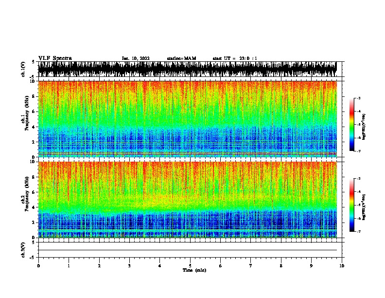
Task: Click time axis tick label '9'
Action: click(x=311, y=265)
